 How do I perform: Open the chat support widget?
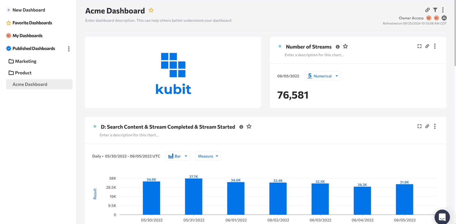(442, 217)
